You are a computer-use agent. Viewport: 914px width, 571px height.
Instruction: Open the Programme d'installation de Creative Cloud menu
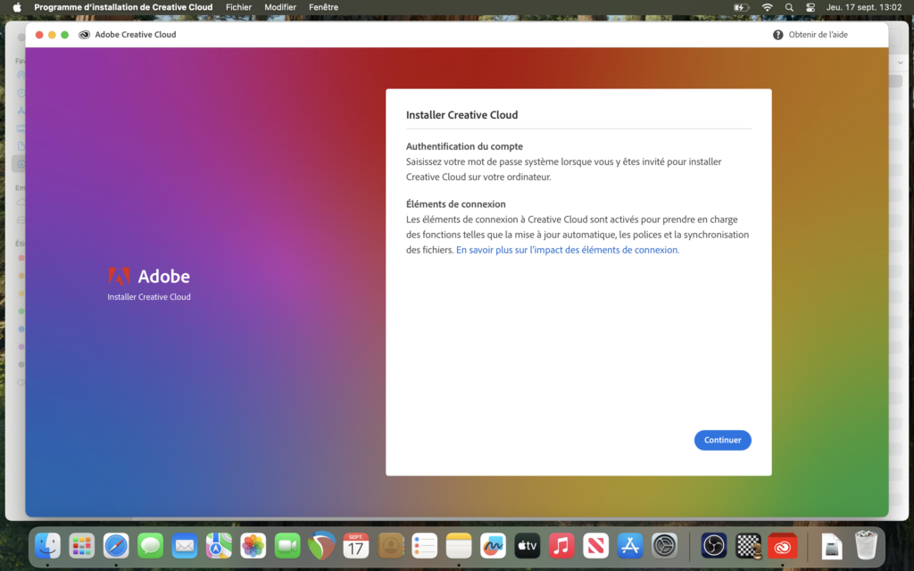click(x=123, y=7)
